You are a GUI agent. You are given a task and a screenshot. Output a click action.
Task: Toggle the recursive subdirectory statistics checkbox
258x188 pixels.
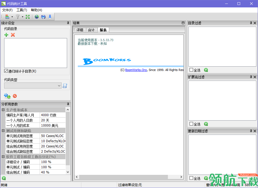(6, 71)
